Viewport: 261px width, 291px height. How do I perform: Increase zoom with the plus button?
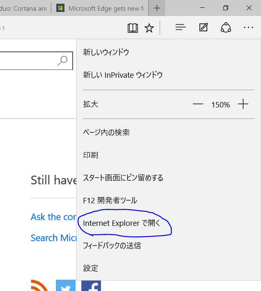point(243,104)
